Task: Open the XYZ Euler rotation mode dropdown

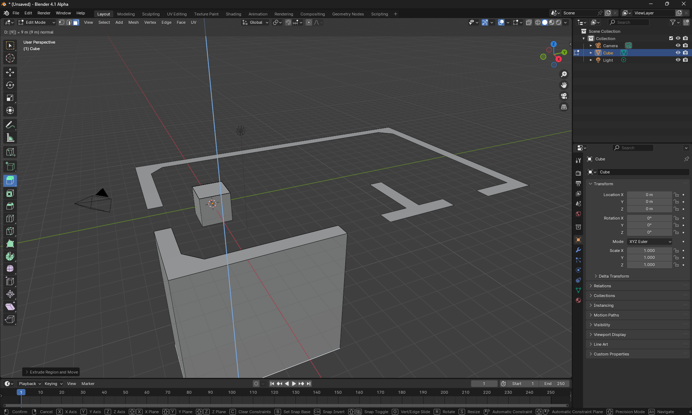Action: coord(649,242)
